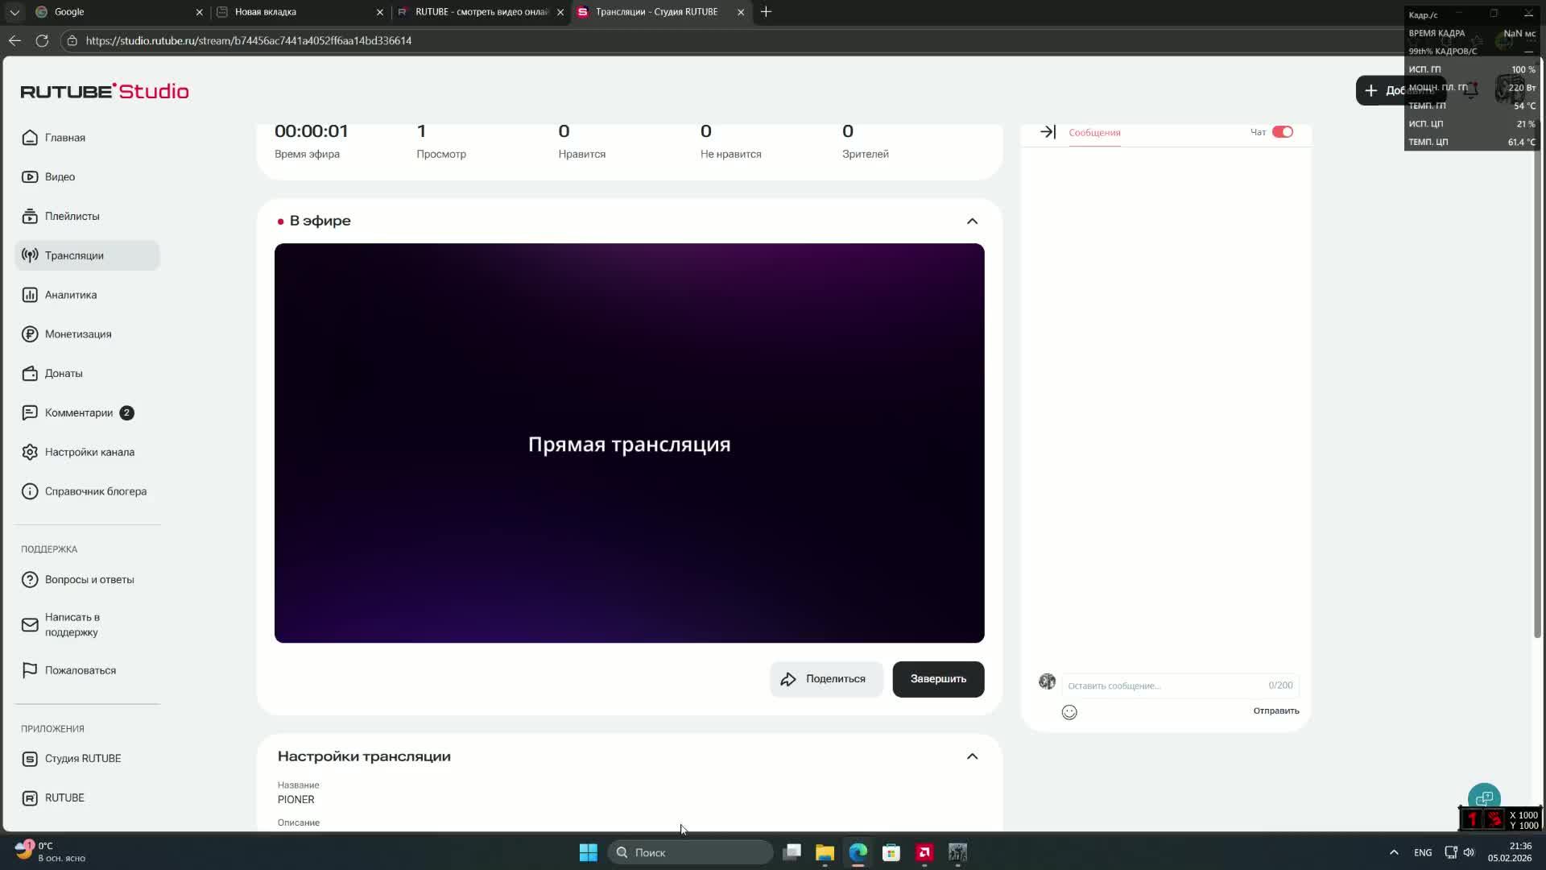Click the RUTUBE Studio logo

pyautogui.click(x=105, y=91)
